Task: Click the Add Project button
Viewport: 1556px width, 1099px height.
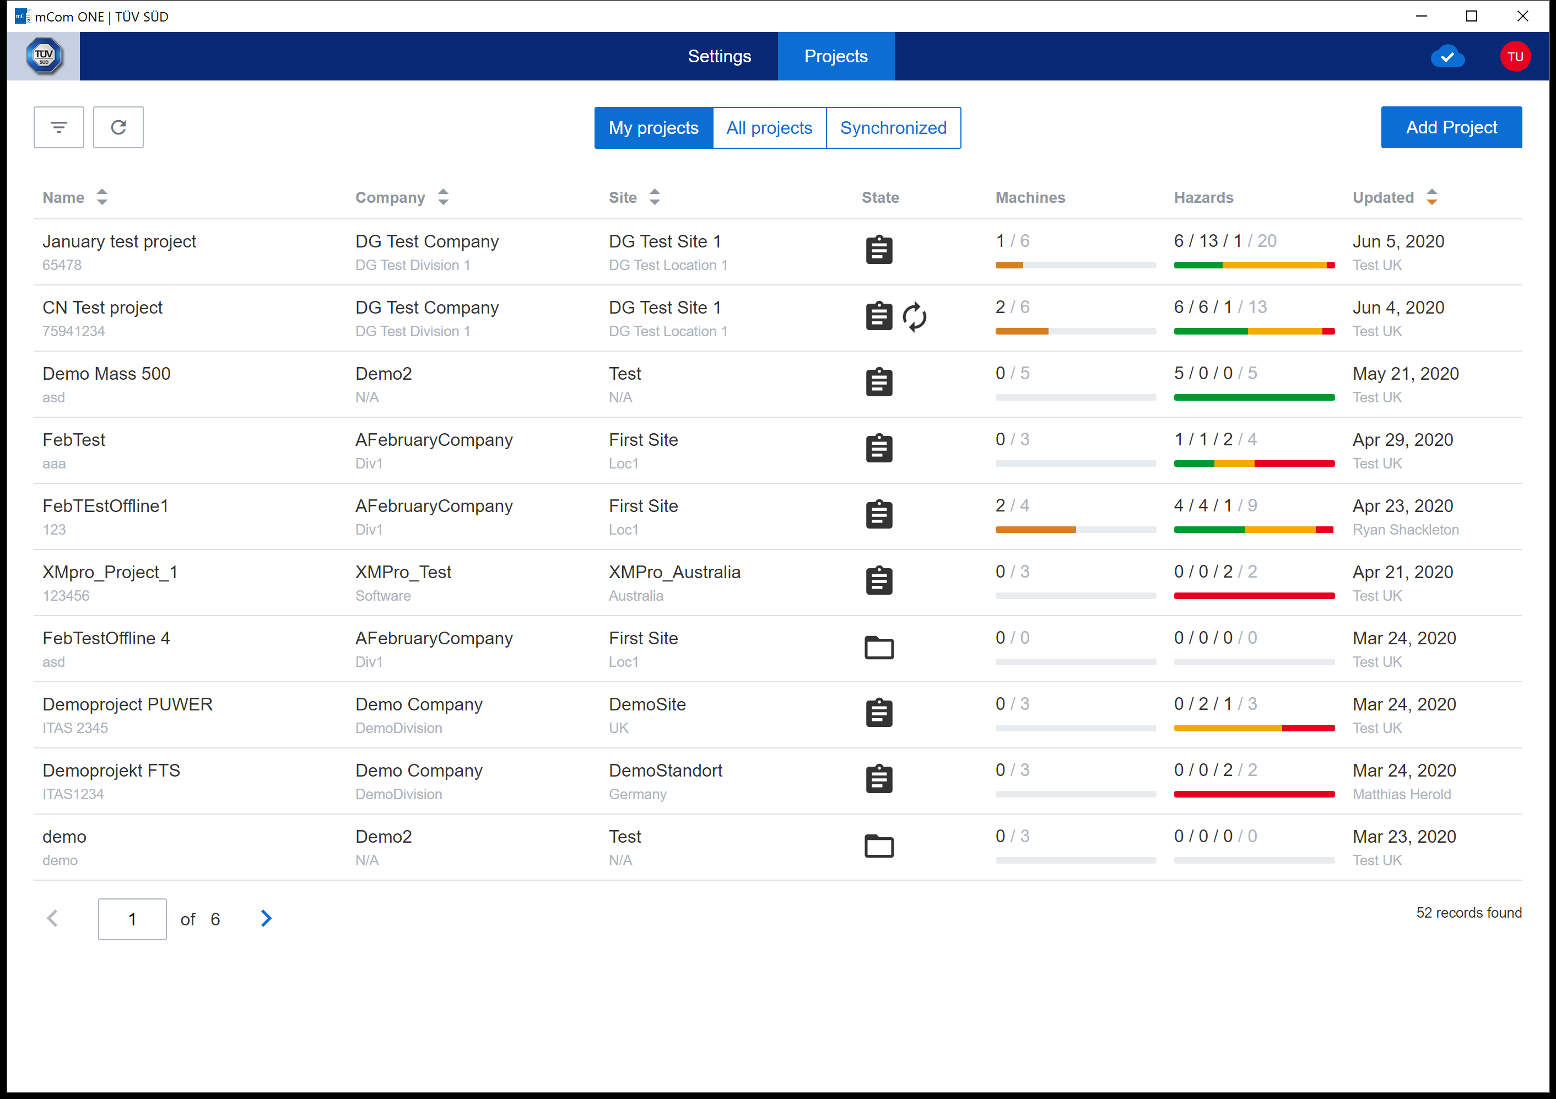Action: tap(1451, 127)
